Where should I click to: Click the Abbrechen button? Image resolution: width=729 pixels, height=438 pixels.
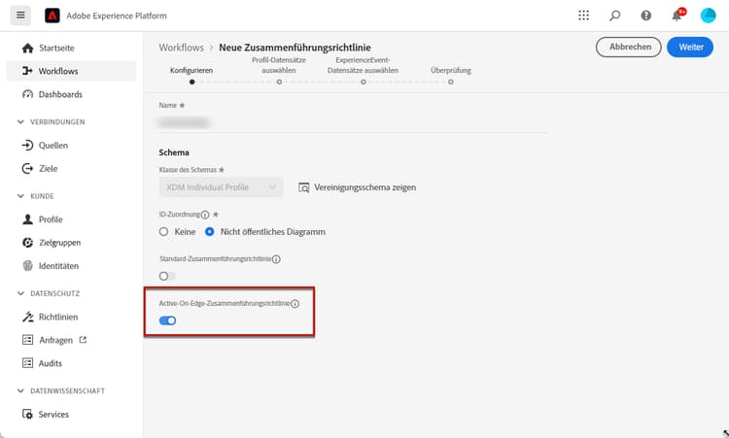(x=629, y=47)
